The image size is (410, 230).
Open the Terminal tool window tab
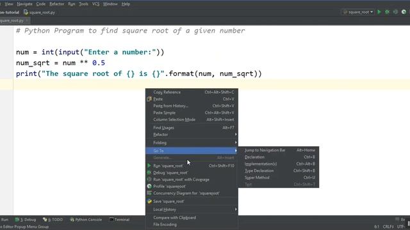(119, 220)
